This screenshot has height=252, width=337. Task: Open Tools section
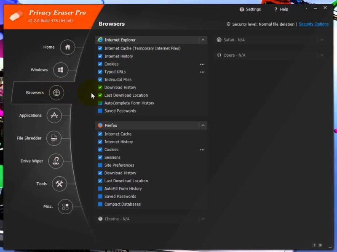click(41, 184)
